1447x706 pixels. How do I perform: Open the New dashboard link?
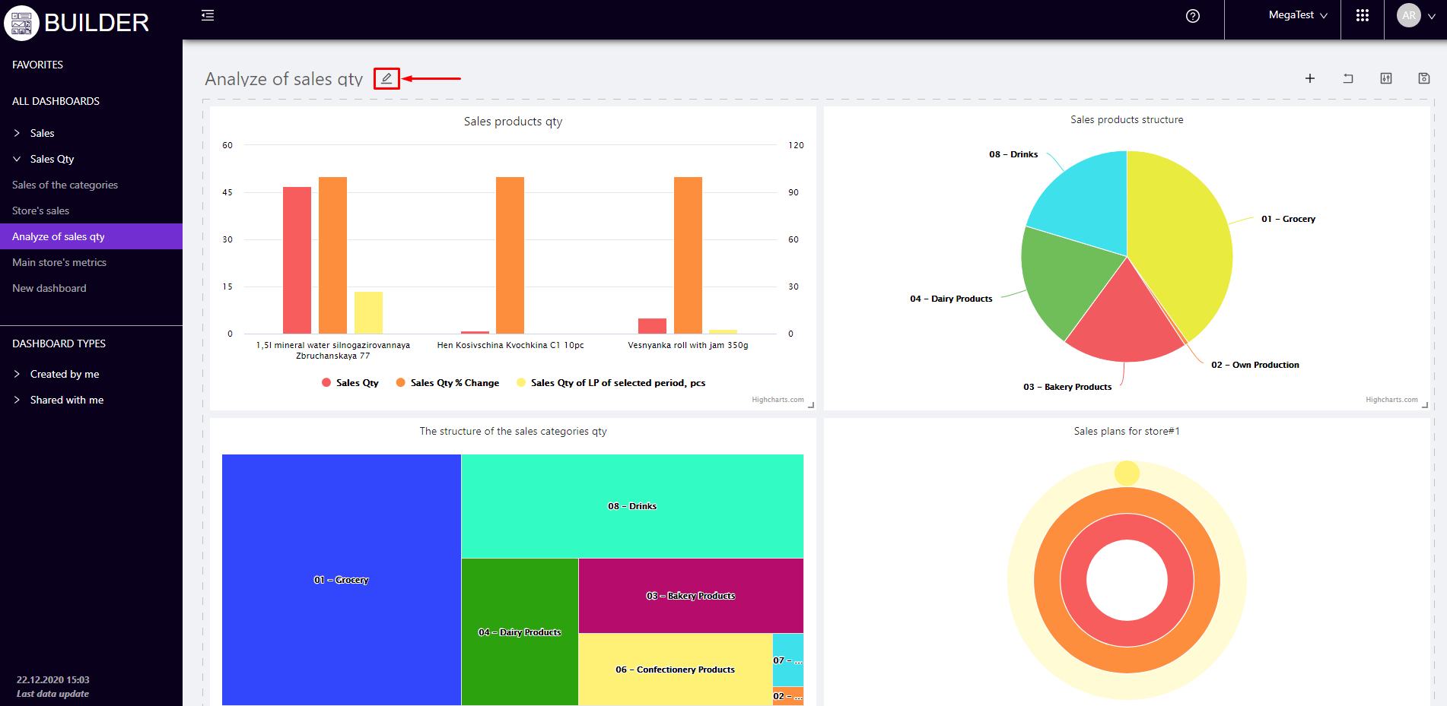click(x=49, y=288)
